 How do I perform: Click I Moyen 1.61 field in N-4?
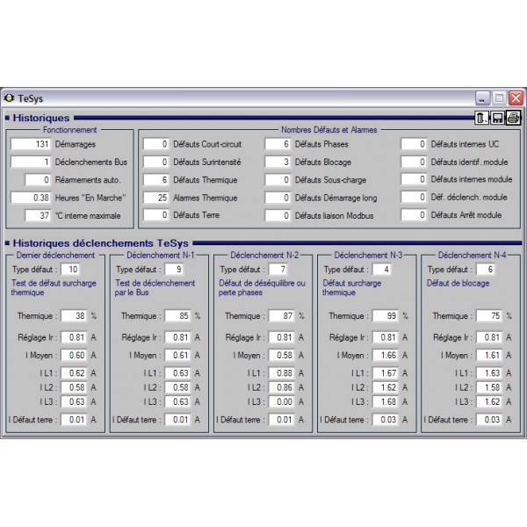tap(489, 355)
